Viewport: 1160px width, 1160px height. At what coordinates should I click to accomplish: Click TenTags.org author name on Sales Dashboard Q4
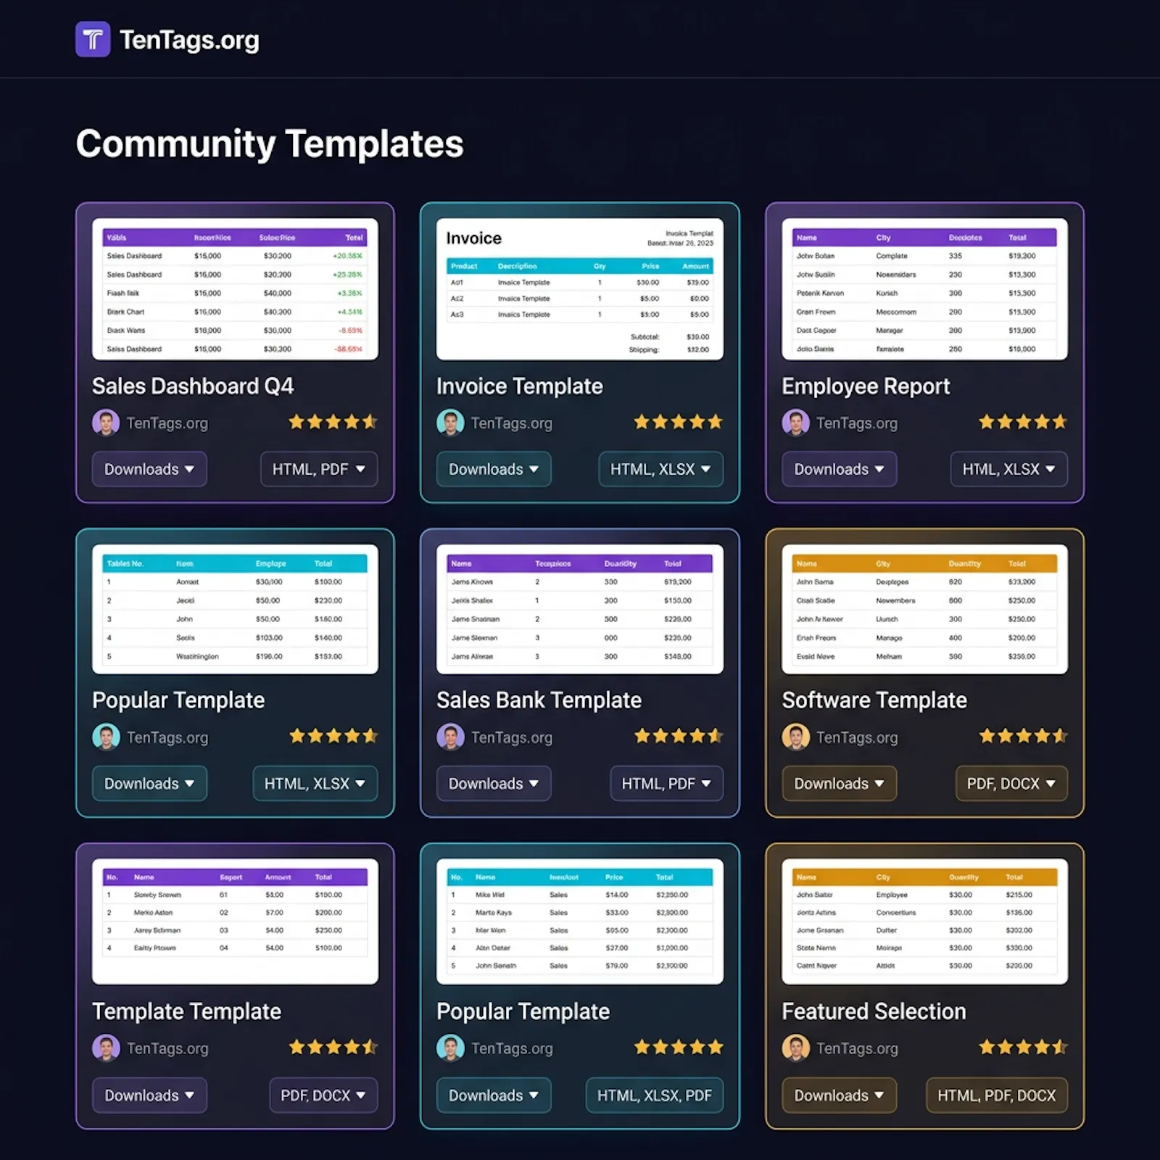(x=167, y=423)
